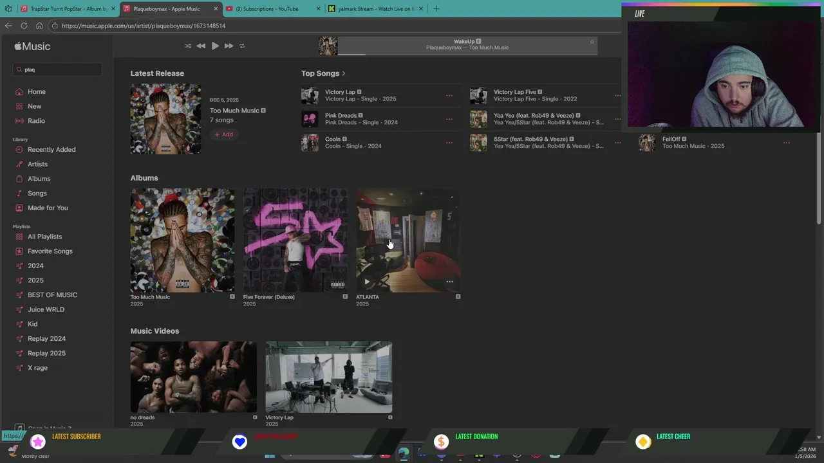Open more options for Pink Dreads song
824x463 pixels.
[x=449, y=119]
